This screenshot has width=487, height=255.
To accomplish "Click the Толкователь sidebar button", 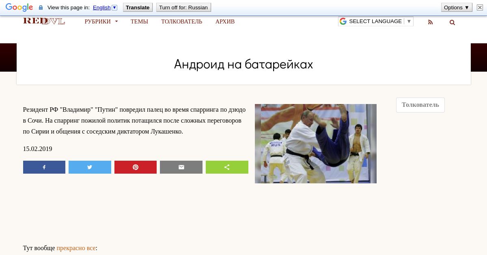I will (420, 105).
